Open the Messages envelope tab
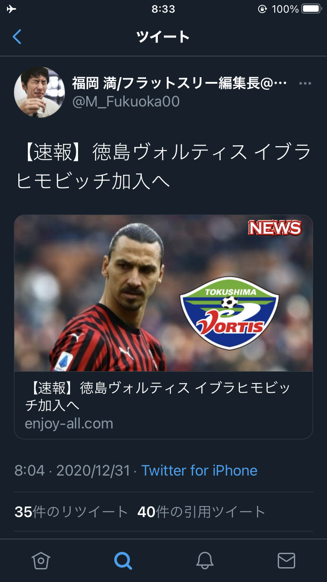This screenshot has width=327, height=582. (286, 561)
